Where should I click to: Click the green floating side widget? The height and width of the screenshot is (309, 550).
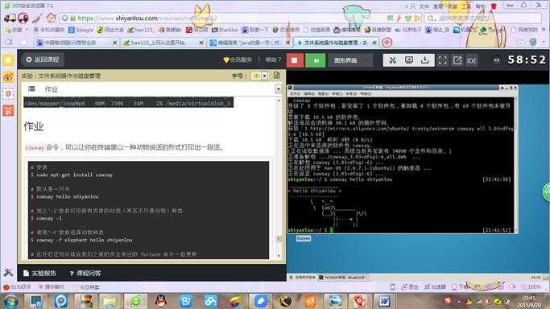[546, 192]
